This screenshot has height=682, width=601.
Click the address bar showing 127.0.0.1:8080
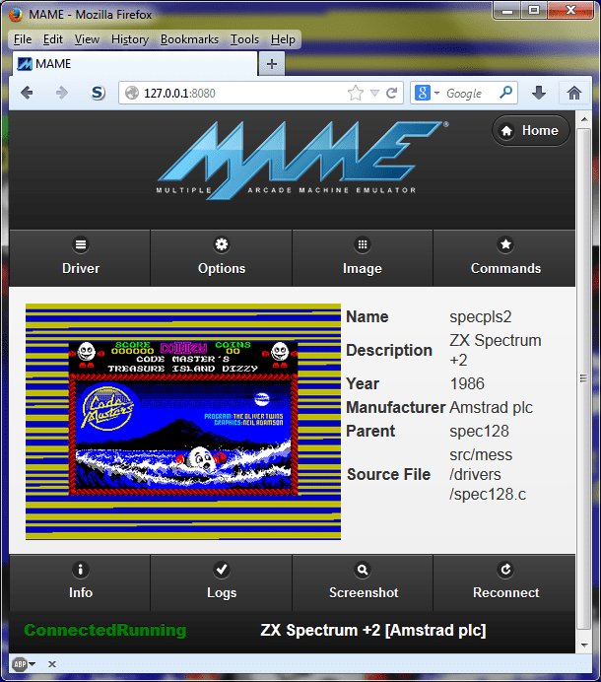click(x=261, y=93)
